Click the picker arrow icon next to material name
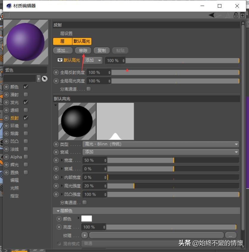This screenshot has width=249, height=252. click(x=45, y=79)
